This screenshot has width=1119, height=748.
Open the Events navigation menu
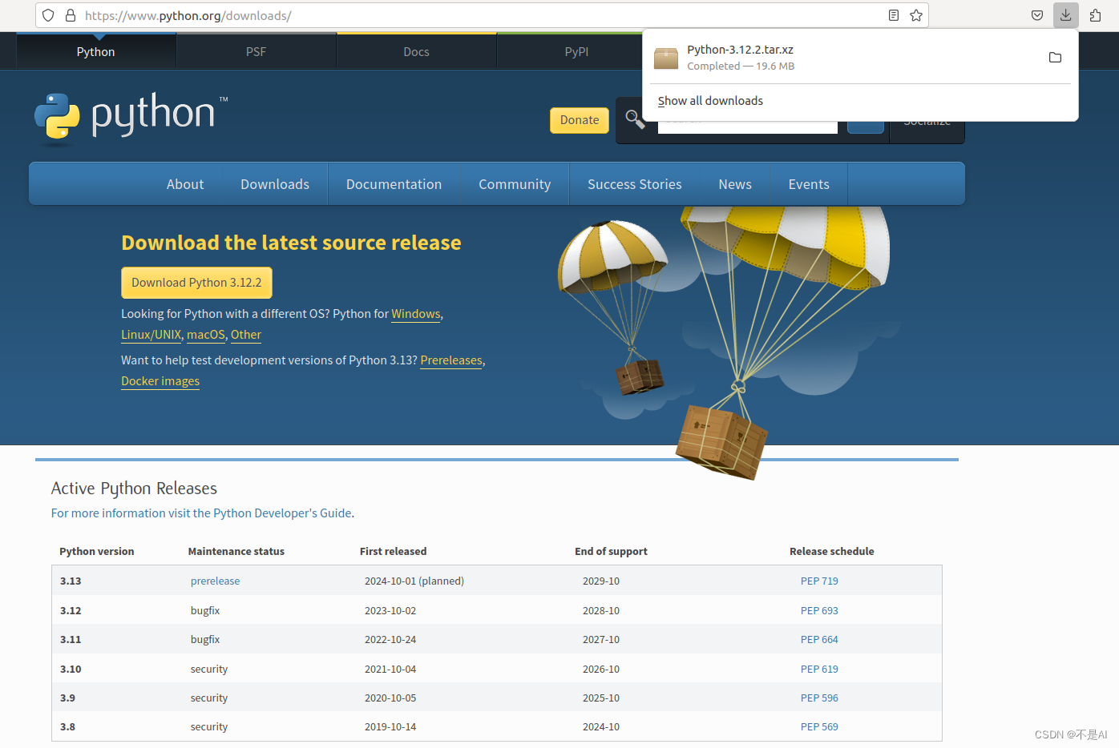click(x=809, y=184)
